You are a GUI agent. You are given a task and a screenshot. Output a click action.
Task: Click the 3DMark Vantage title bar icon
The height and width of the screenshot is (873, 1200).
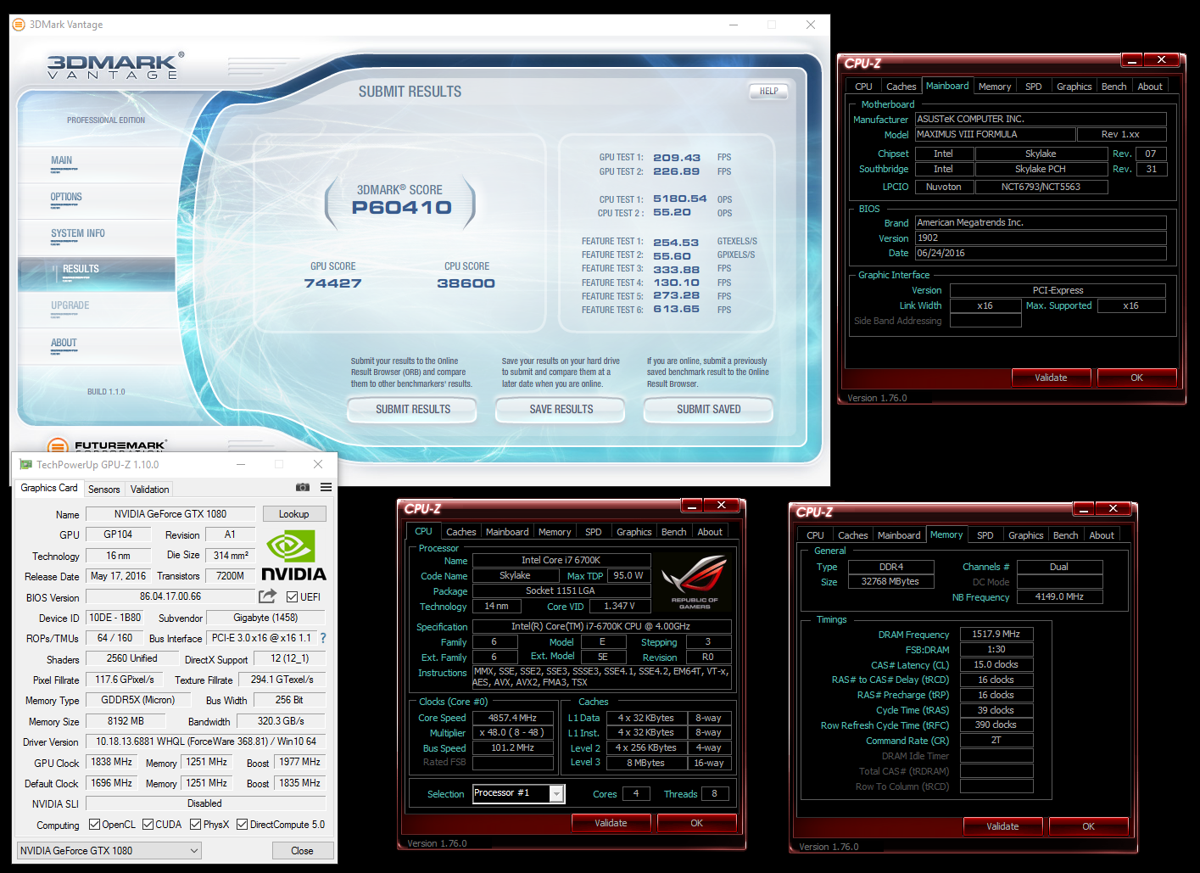pos(19,25)
